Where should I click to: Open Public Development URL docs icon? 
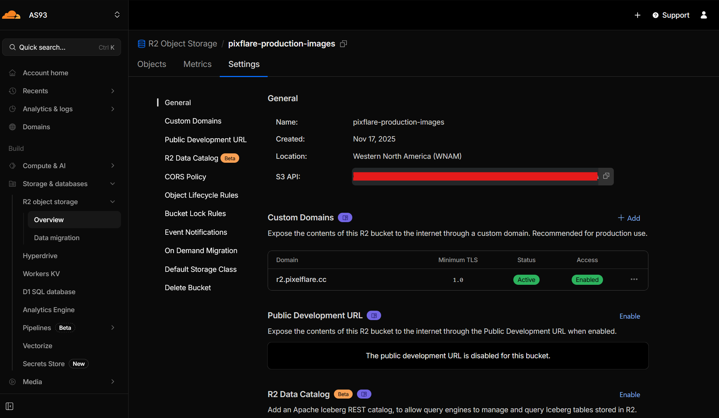point(374,315)
